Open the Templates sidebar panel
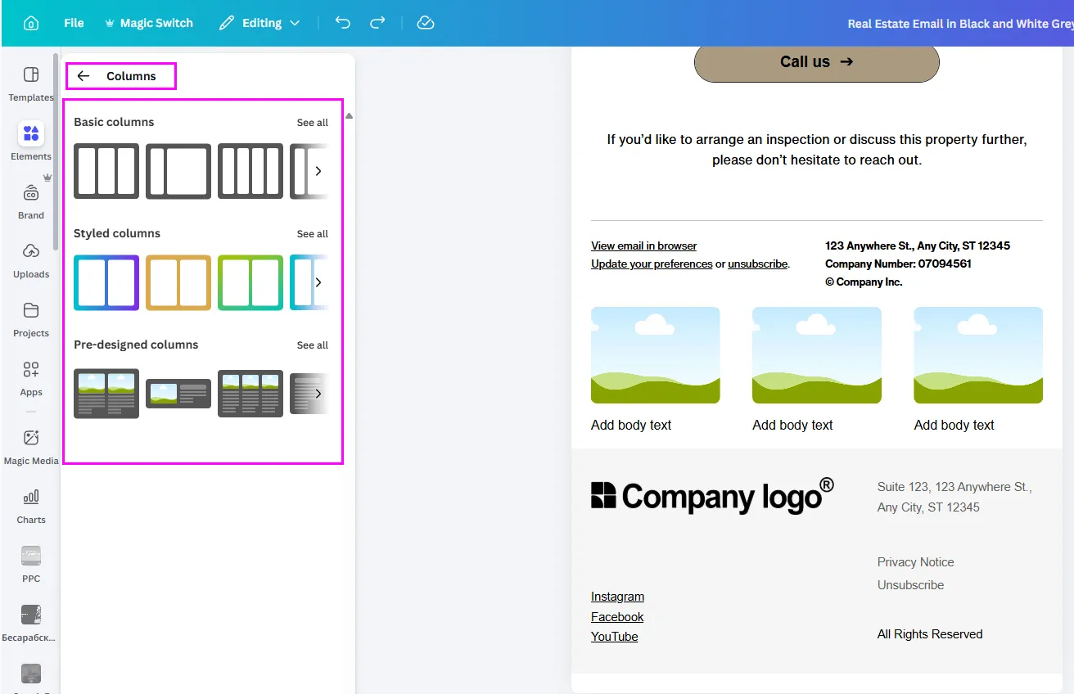 [x=31, y=83]
